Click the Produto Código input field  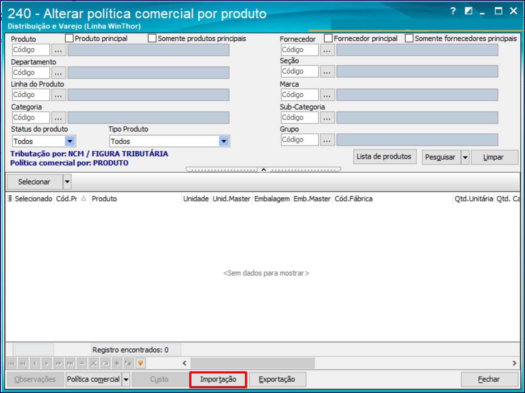click(31, 50)
